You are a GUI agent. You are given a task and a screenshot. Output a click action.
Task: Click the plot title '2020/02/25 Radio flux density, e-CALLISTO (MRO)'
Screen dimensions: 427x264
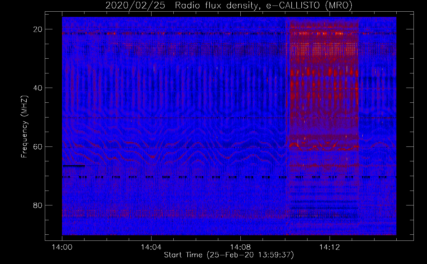coord(229,5)
